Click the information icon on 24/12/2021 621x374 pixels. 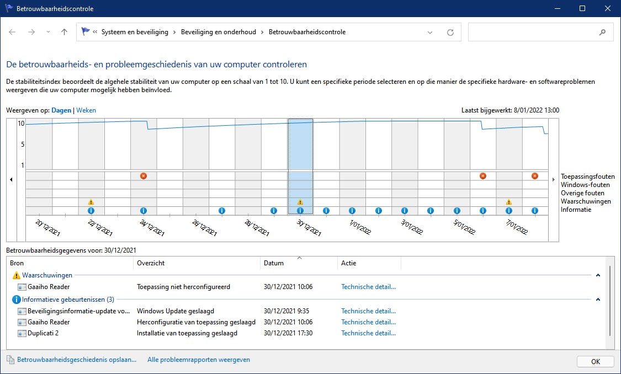[x=144, y=211]
